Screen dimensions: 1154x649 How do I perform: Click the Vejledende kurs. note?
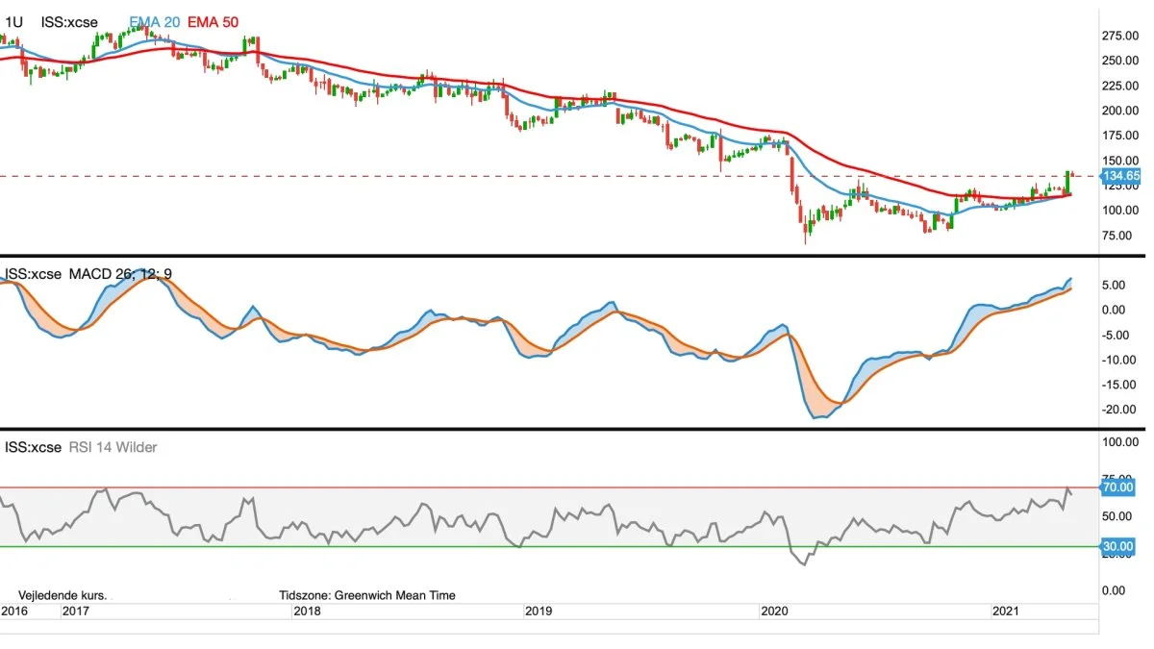(x=63, y=595)
